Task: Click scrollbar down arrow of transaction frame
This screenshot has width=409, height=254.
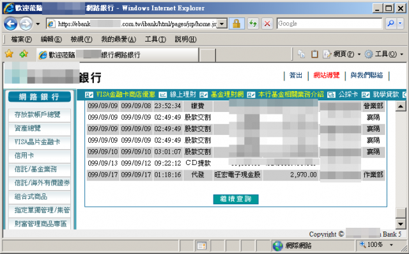Action: point(401,224)
